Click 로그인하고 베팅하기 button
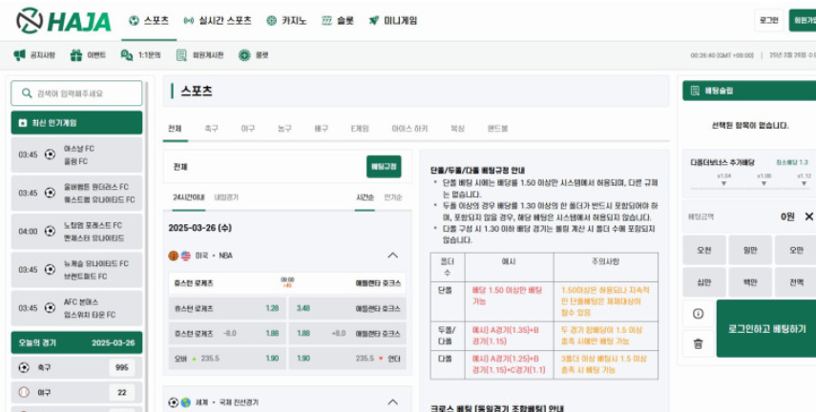816x412 pixels. 766,329
